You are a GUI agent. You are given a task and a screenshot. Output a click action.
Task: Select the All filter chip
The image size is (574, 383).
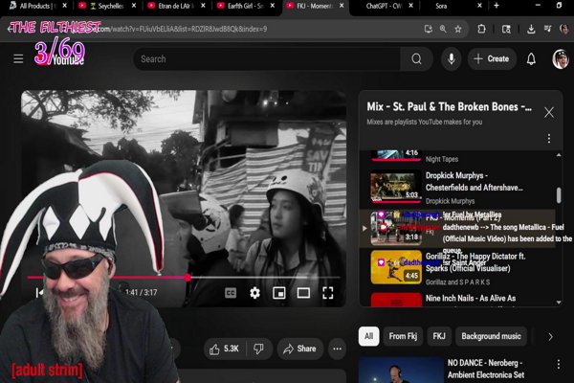(368, 336)
